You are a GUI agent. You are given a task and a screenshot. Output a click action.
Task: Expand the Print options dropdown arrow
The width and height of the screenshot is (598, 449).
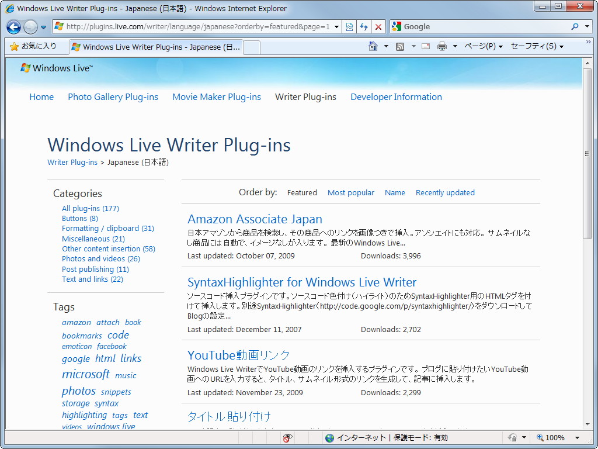pos(455,46)
